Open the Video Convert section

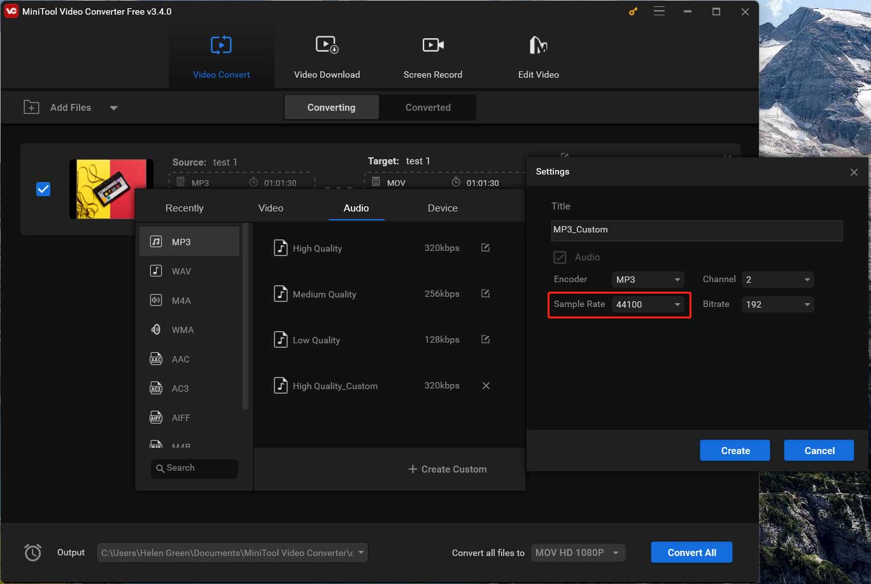pyautogui.click(x=221, y=57)
